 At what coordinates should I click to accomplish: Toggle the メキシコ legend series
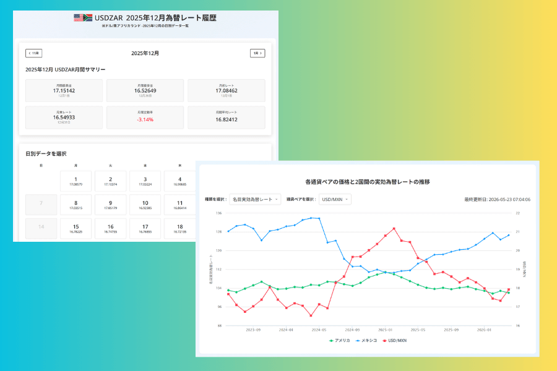click(366, 341)
